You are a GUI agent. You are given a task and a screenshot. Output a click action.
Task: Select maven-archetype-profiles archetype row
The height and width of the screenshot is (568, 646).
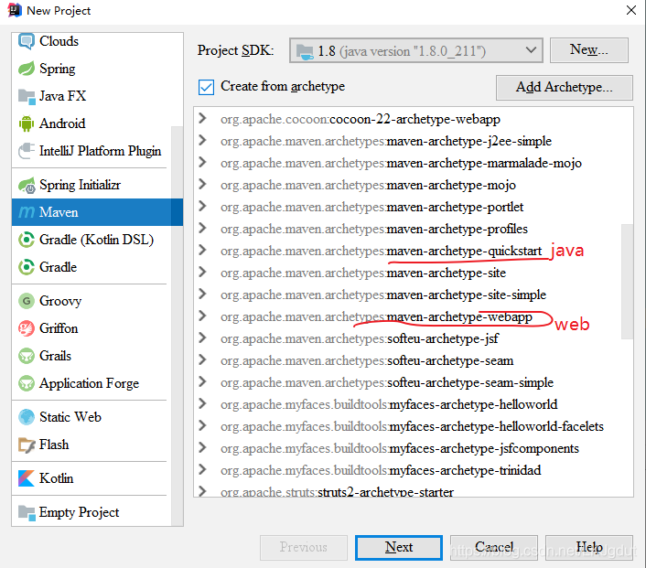coord(414,229)
